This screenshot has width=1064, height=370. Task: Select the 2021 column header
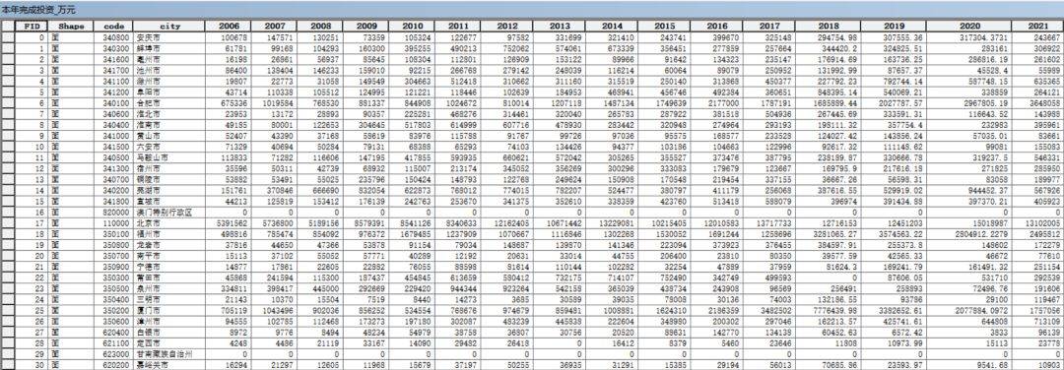coord(1037,26)
